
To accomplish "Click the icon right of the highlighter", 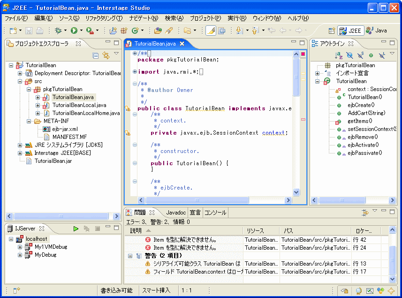I will (x=222, y=31).
